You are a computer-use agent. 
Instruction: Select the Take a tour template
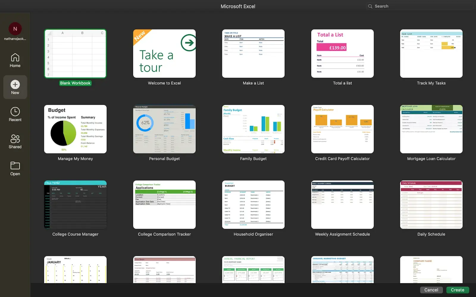165,53
